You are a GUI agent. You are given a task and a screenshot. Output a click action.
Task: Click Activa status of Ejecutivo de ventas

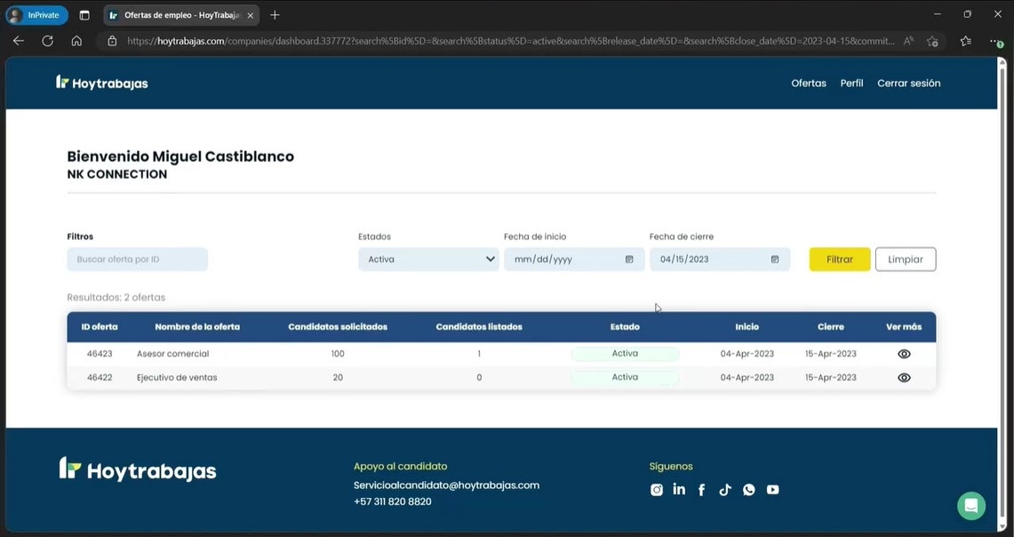[625, 377]
